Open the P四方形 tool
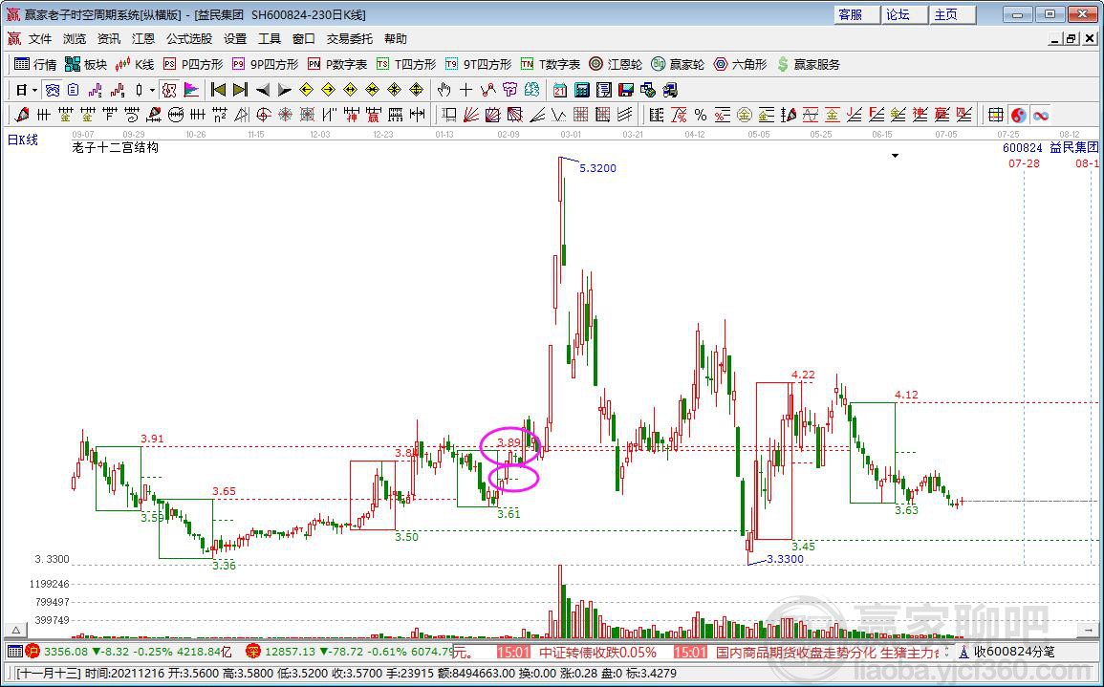The width and height of the screenshot is (1104, 687). click(192, 64)
